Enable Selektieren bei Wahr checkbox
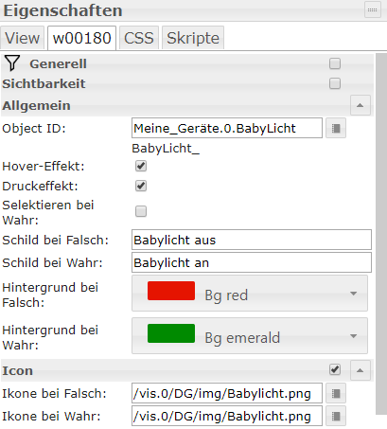Screen dimensions: 387x429 click(141, 211)
